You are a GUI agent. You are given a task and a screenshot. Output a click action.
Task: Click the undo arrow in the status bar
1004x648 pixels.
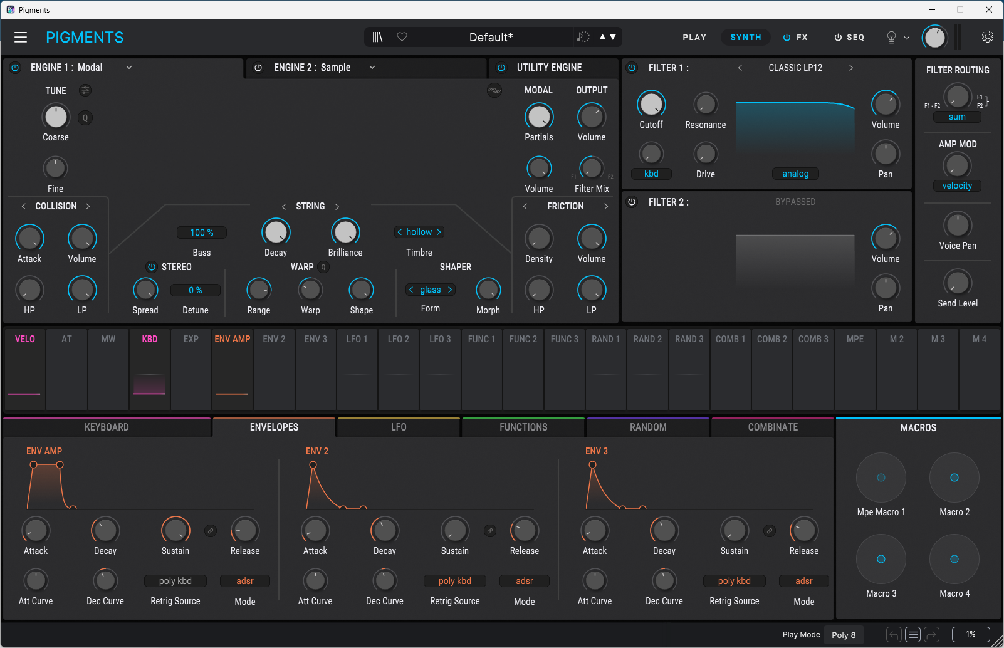894,635
